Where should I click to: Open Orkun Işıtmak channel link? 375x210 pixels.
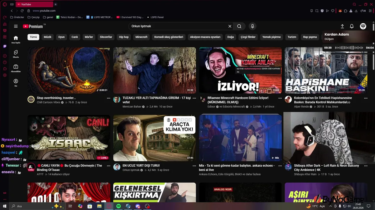pyautogui.click(x=131, y=170)
